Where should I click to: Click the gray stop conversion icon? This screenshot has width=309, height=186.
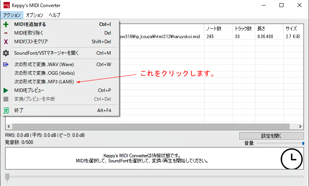click(6, 99)
